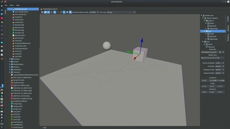The width and height of the screenshot is (230, 129).
Task: Select temp2.frag file
Action: (x=17, y=104)
